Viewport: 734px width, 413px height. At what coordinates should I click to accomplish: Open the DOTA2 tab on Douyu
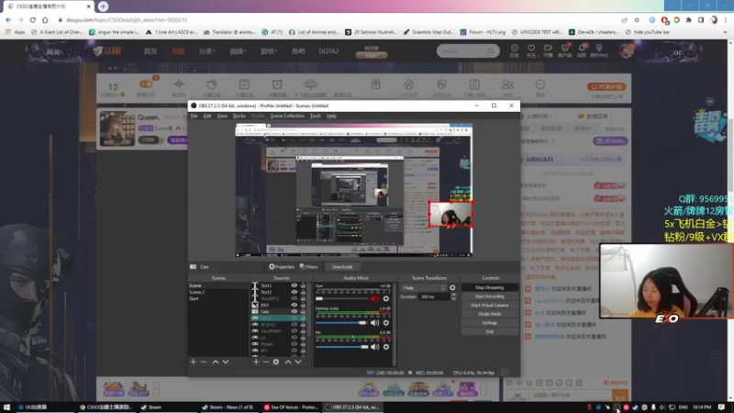[328, 51]
